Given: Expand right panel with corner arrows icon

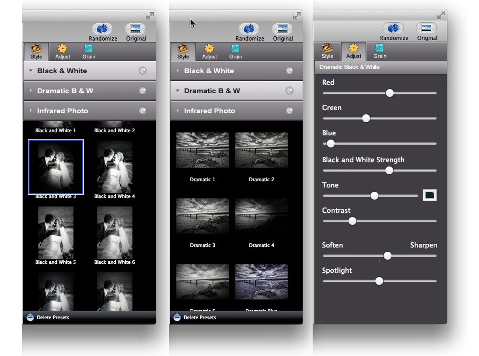Looking at the screenshot, I should pos(441,15).
